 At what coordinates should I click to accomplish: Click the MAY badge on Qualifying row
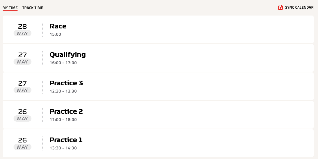pyautogui.click(x=23, y=62)
